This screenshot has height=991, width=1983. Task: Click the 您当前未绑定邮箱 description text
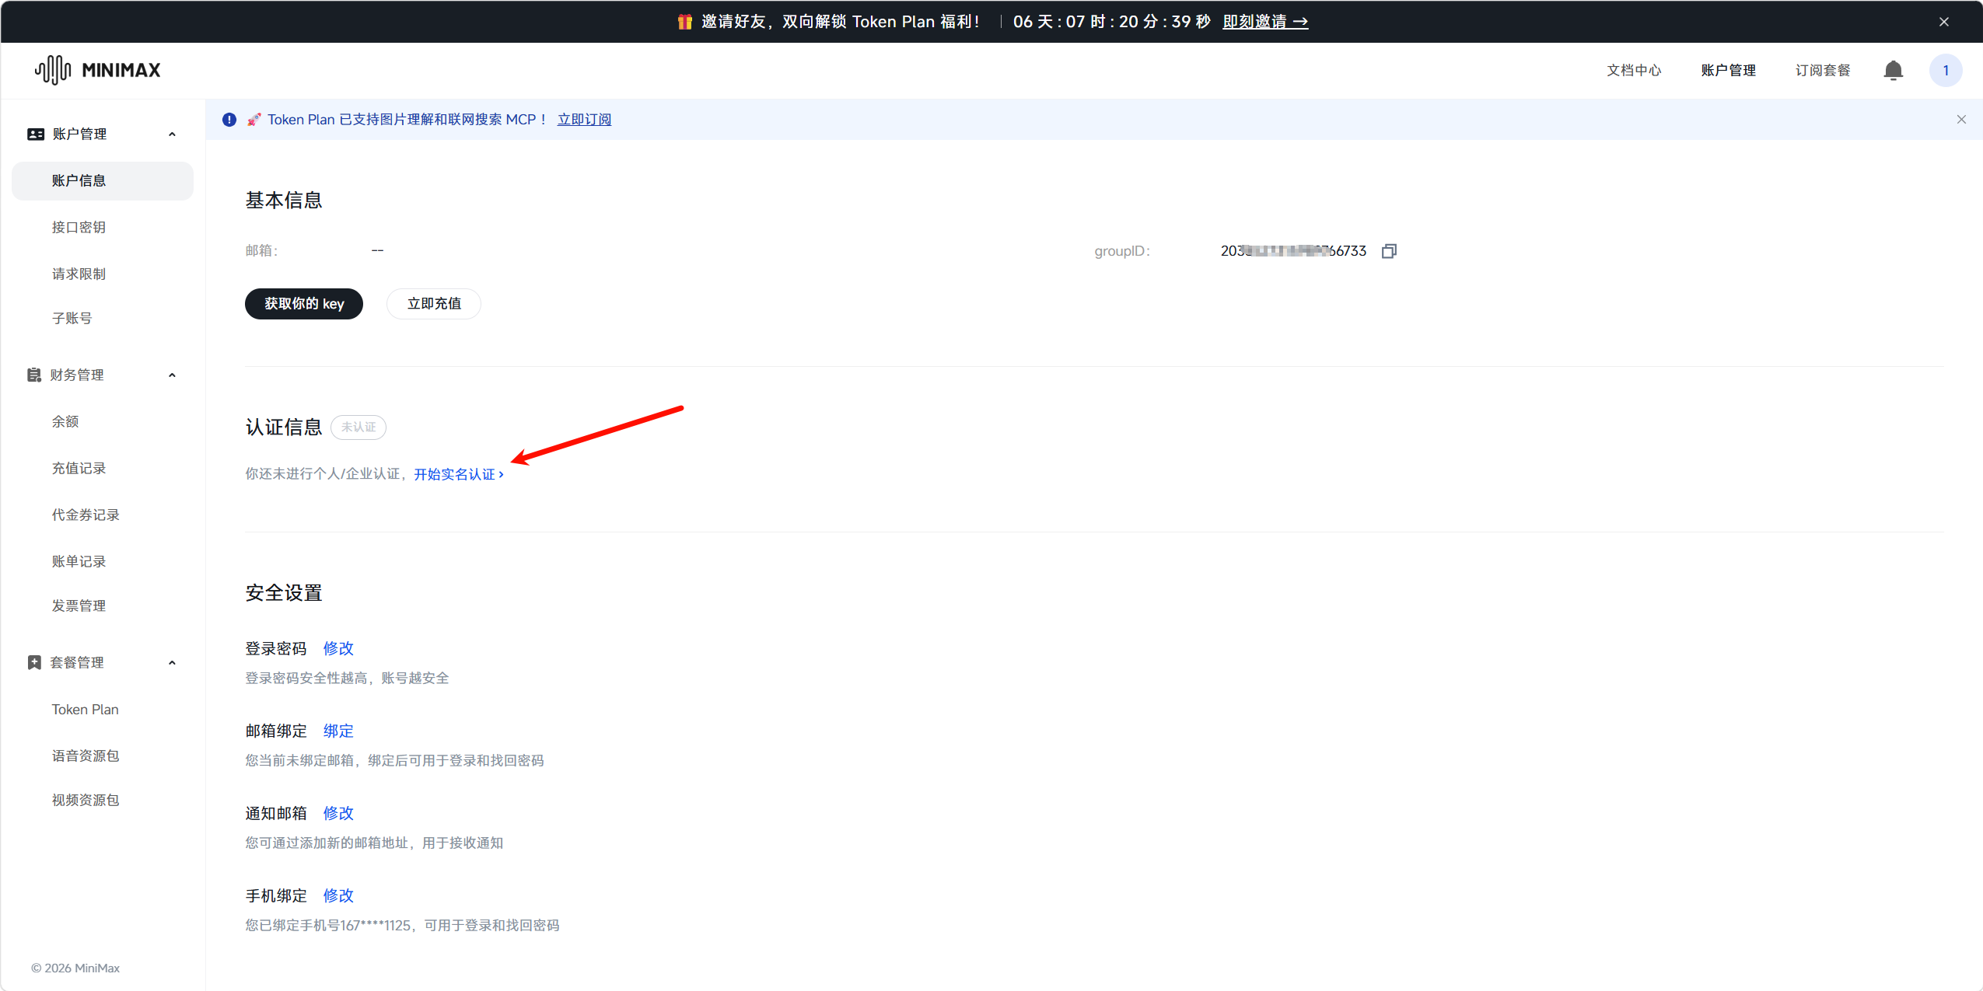395,761
